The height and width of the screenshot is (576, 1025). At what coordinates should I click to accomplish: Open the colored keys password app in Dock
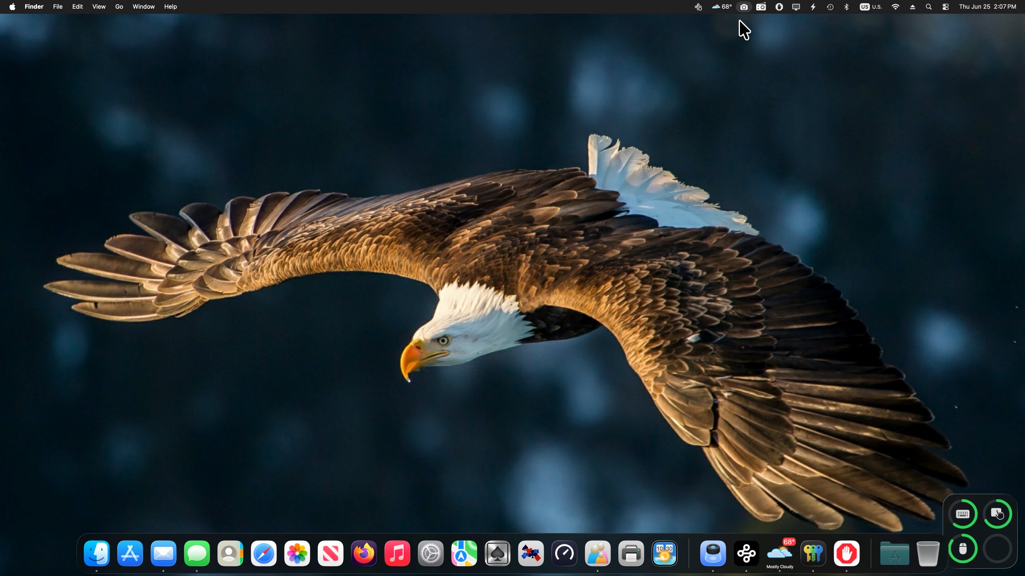813,553
